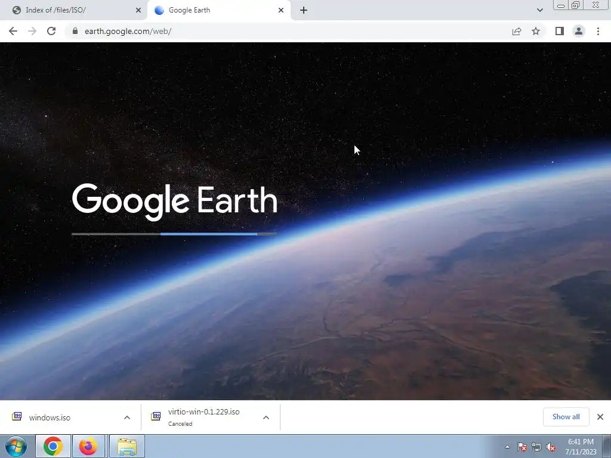This screenshot has height=458, width=611.
Task: Click the Google Earth loading progress bar
Action: 175,234
